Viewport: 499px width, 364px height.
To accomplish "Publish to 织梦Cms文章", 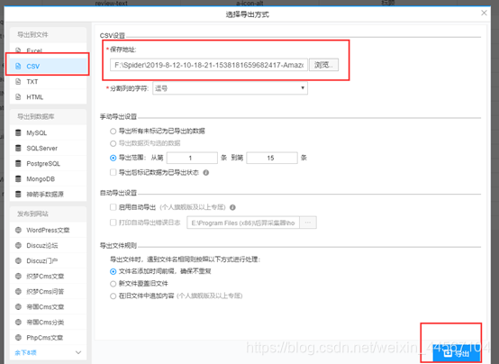I will coord(48,276).
